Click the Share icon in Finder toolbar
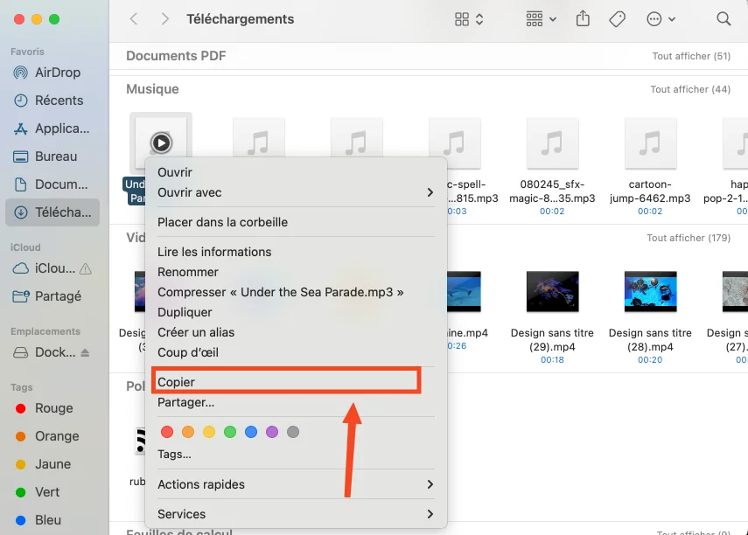This screenshot has width=748, height=535. [584, 19]
